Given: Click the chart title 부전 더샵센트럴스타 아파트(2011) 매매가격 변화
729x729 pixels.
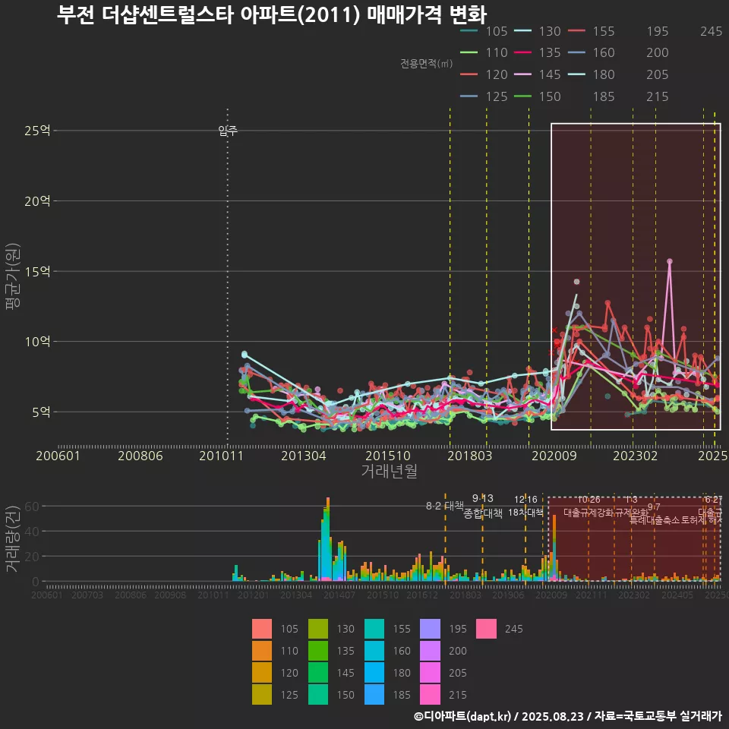Looking at the screenshot, I should [x=272, y=14].
